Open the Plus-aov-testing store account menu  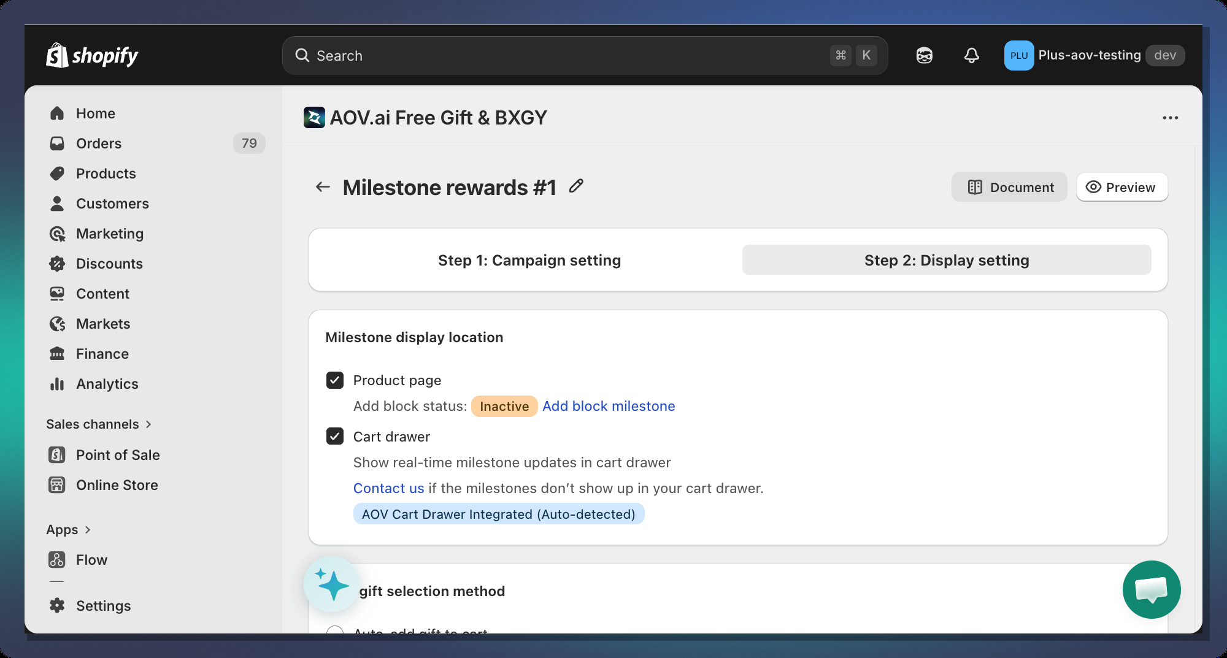pos(1094,56)
